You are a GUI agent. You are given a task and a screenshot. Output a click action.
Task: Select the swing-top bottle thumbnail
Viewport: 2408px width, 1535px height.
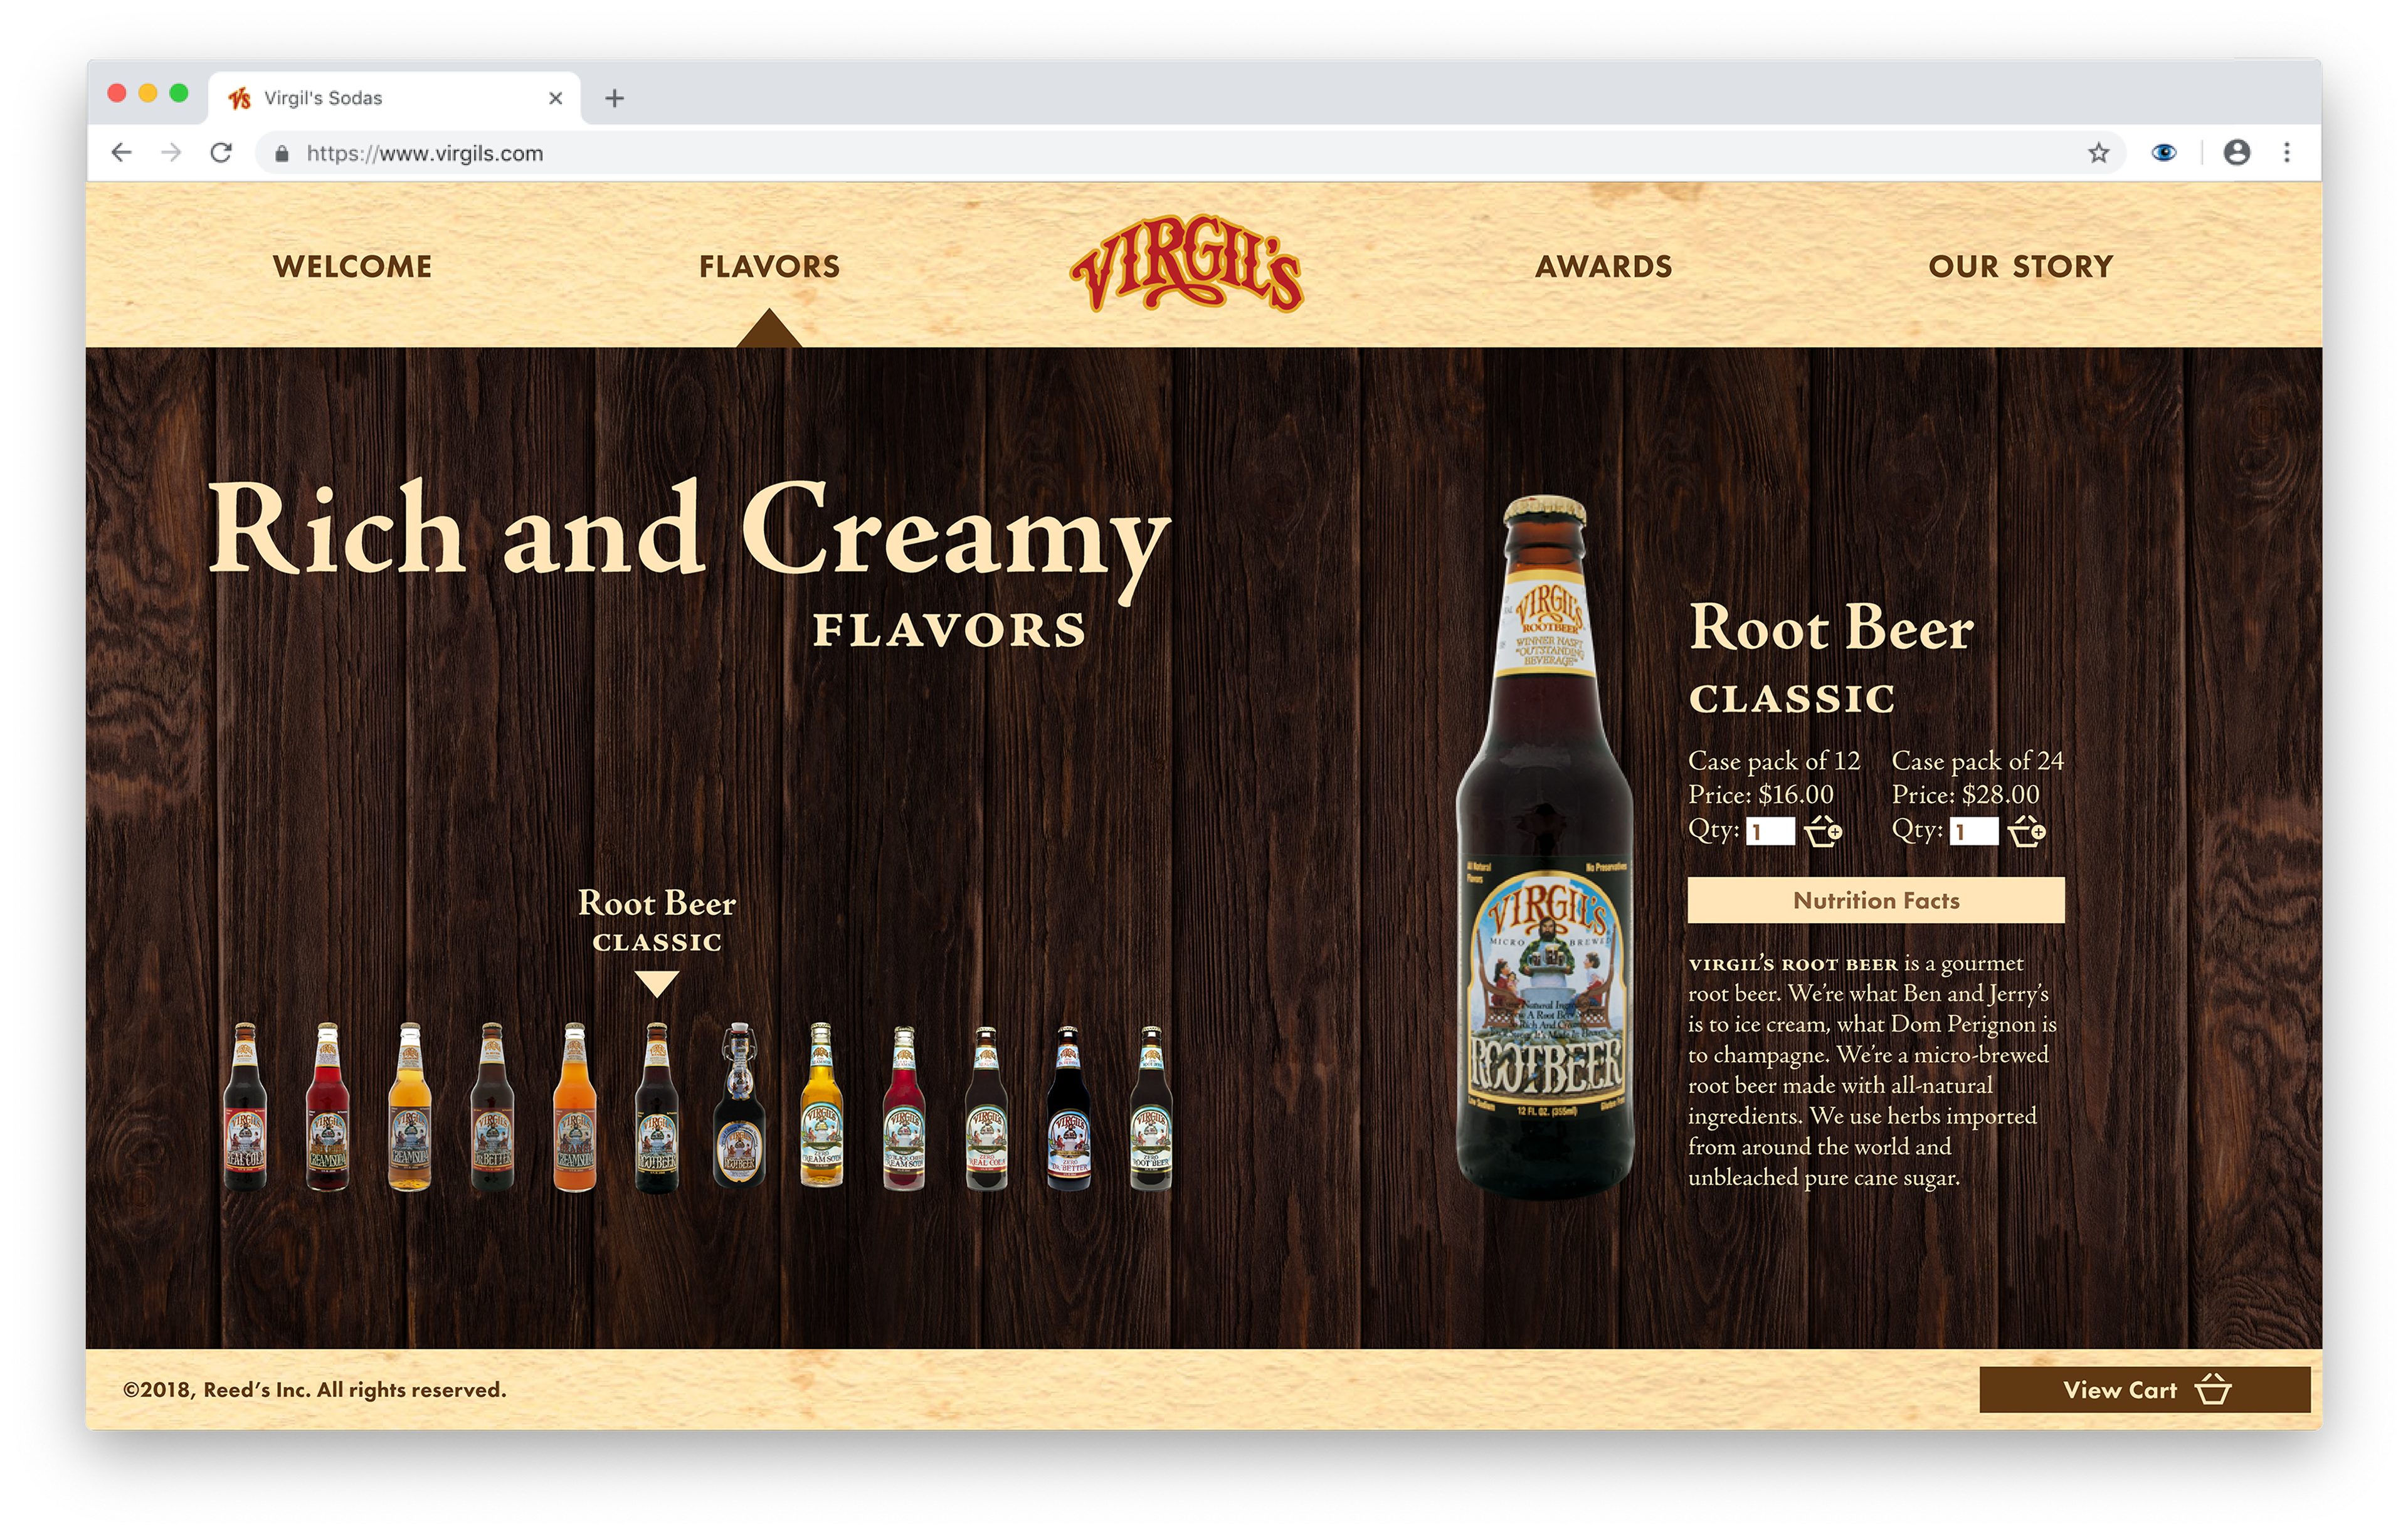tap(739, 1105)
